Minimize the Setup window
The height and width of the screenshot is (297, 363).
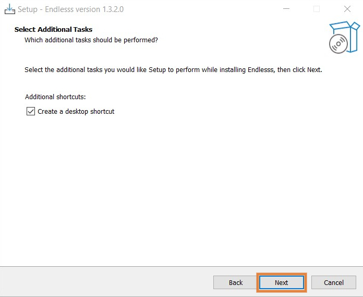tap(286, 9)
